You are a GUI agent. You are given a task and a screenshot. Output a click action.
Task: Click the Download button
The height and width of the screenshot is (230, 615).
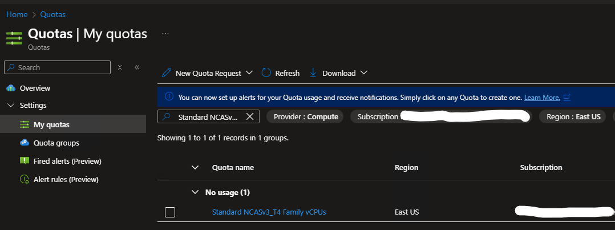coord(338,73)
